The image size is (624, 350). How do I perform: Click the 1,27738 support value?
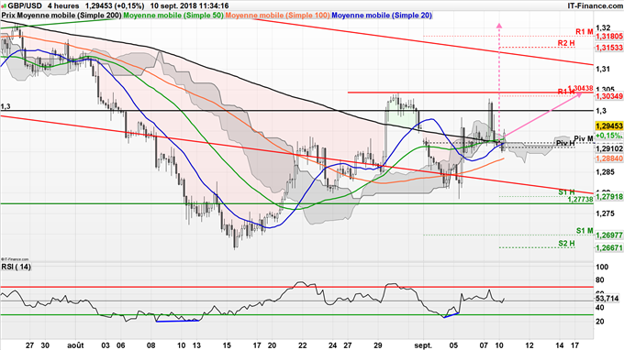tap(580, 200)
